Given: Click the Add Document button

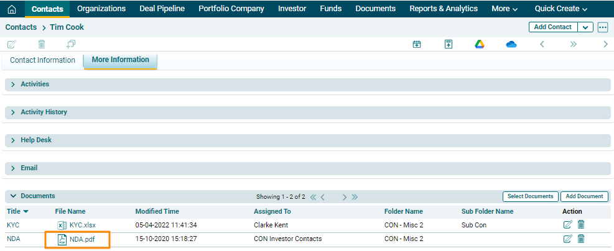Looking at the screenshot, I should pyautogui.click(x=584, y=196).
